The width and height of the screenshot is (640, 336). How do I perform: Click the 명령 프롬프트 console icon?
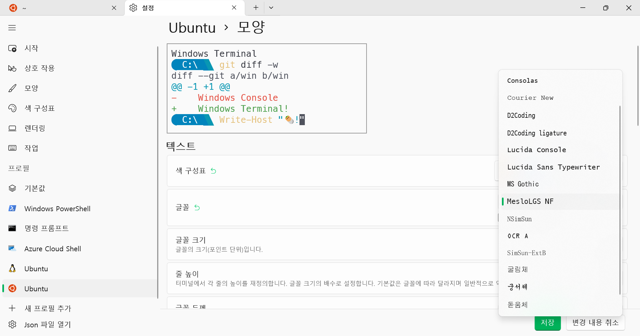[12, 228]
